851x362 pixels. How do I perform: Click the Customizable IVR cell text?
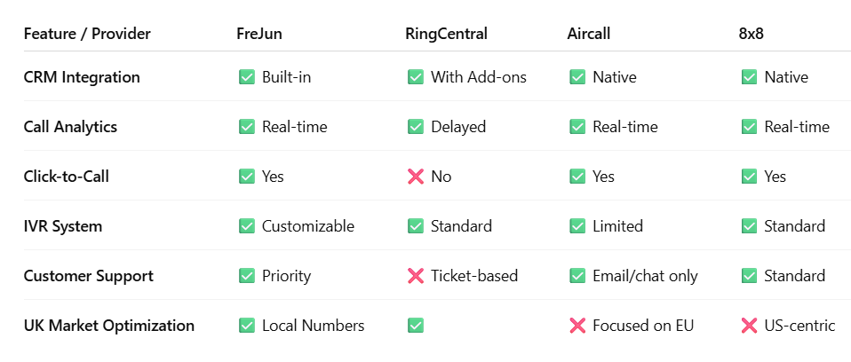pos(307,226)
